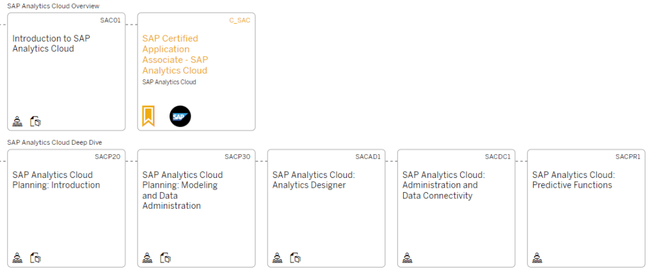Click classroom training icon on SACAD1 card
Image resolution: width=654 pixels, height=274 pixels.
click(277, 258)
